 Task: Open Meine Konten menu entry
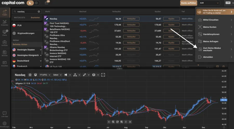click(215, 27)
